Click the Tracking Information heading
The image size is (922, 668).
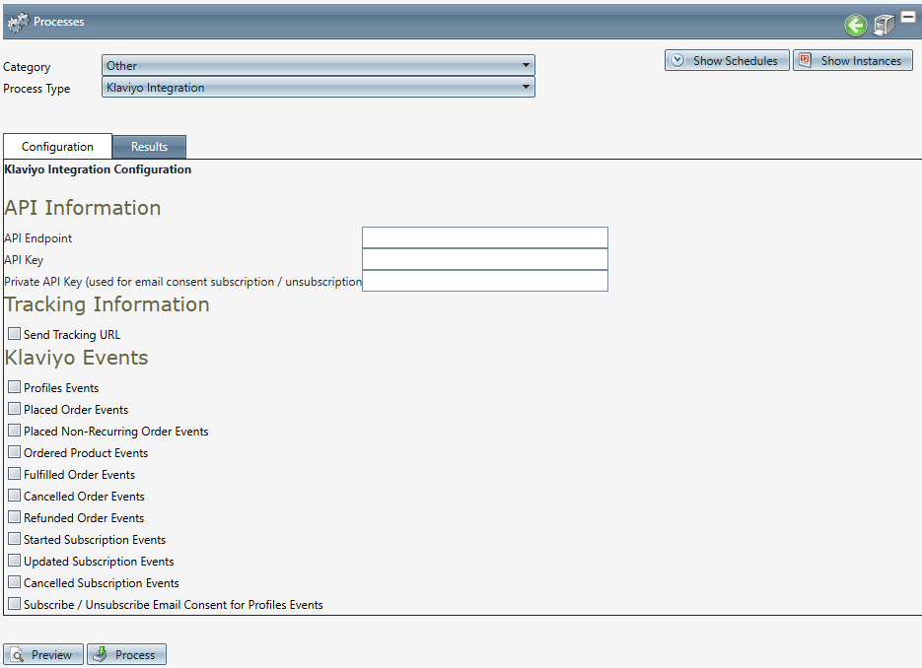coord(107,304)
